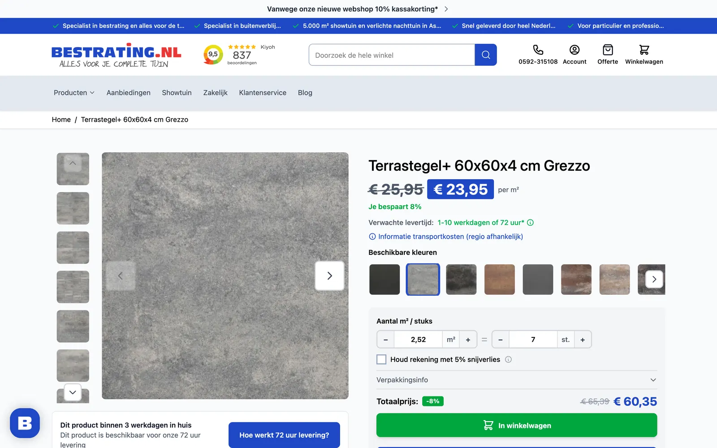
Task: Expand the Verpakkingsinfo section
Action: click(517, 380)
